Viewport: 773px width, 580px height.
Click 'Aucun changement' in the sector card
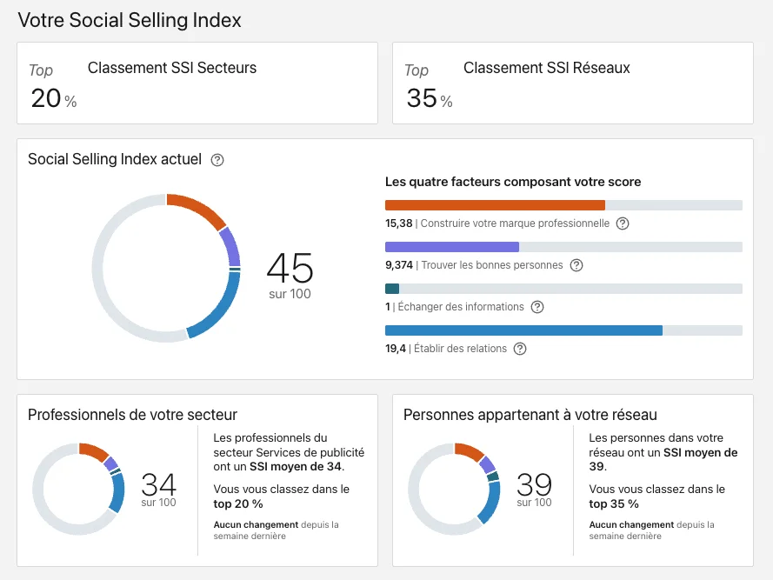256,524
